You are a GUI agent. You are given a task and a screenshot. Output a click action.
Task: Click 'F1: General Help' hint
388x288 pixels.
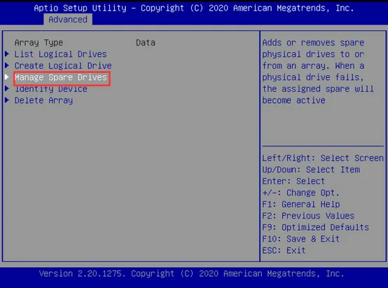[301, 205]
